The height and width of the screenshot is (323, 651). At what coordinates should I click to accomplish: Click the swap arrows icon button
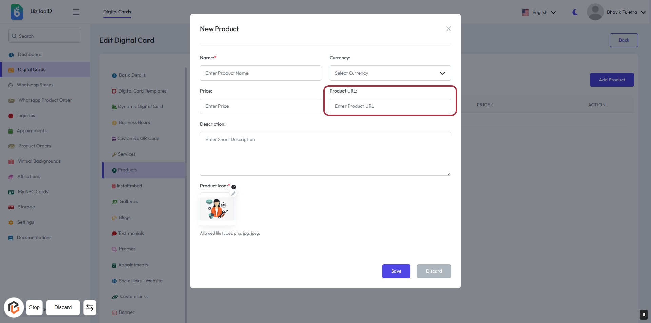tap(90, 307)
